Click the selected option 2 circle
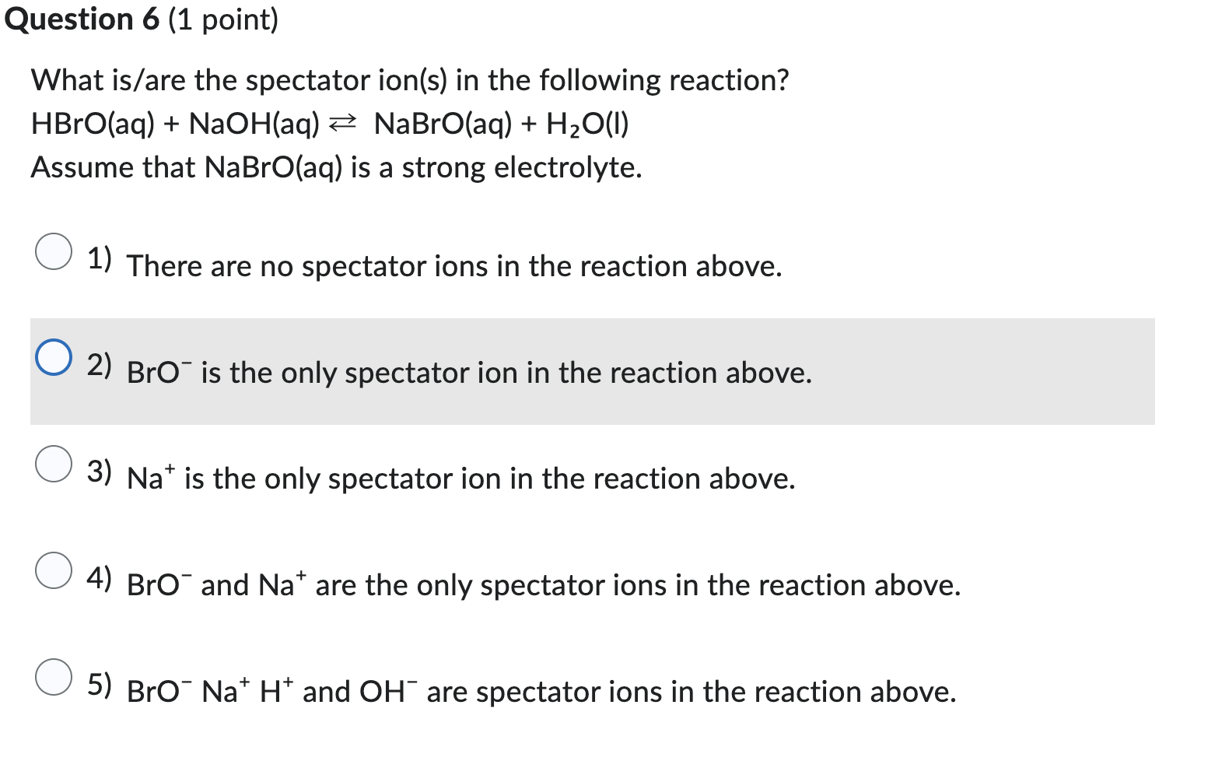 click(53, 359)
